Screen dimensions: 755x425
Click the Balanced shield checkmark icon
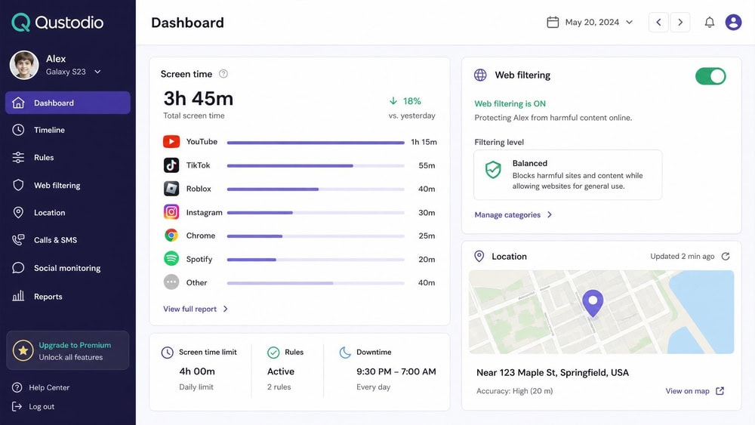pyautogui.click(x=493, y=169)
